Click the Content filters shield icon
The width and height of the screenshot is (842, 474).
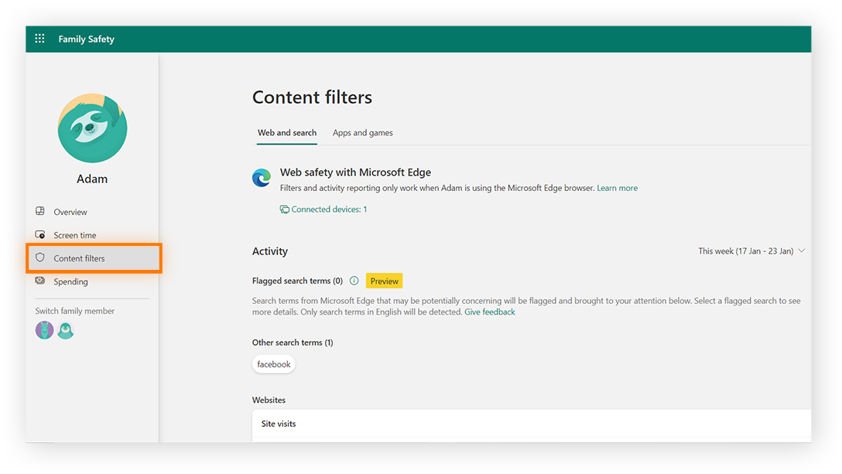pyautogui.click(x=41, y=257)
